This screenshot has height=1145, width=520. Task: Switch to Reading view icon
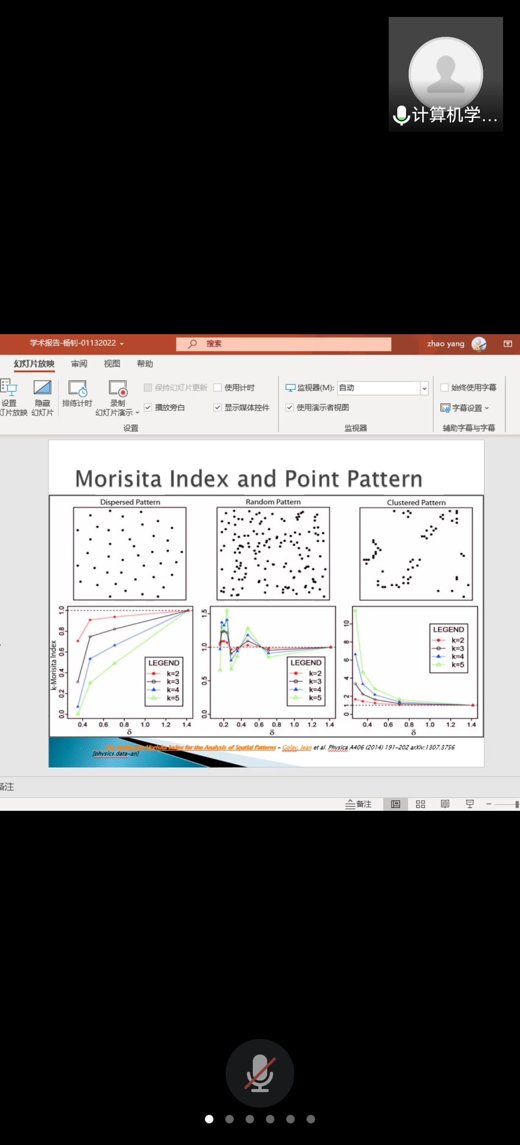pos(445,804)
